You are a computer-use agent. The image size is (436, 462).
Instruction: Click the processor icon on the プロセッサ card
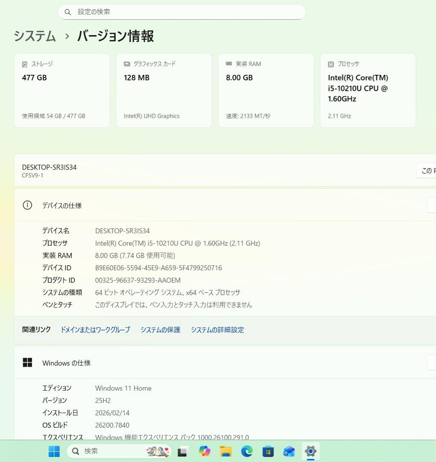(331, 64)
